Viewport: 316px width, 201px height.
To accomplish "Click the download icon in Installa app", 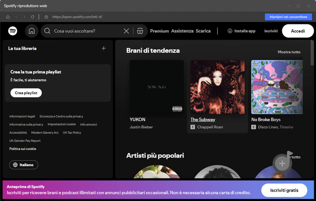I will coord(230,31).
